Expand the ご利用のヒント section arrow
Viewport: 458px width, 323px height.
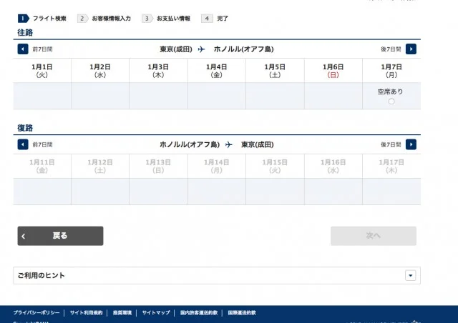[410, 275]
